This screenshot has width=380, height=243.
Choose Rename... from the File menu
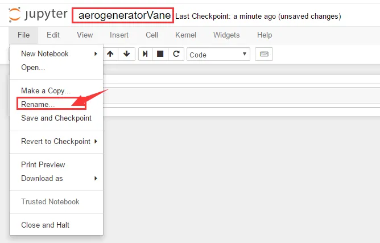tap(56, 104)
